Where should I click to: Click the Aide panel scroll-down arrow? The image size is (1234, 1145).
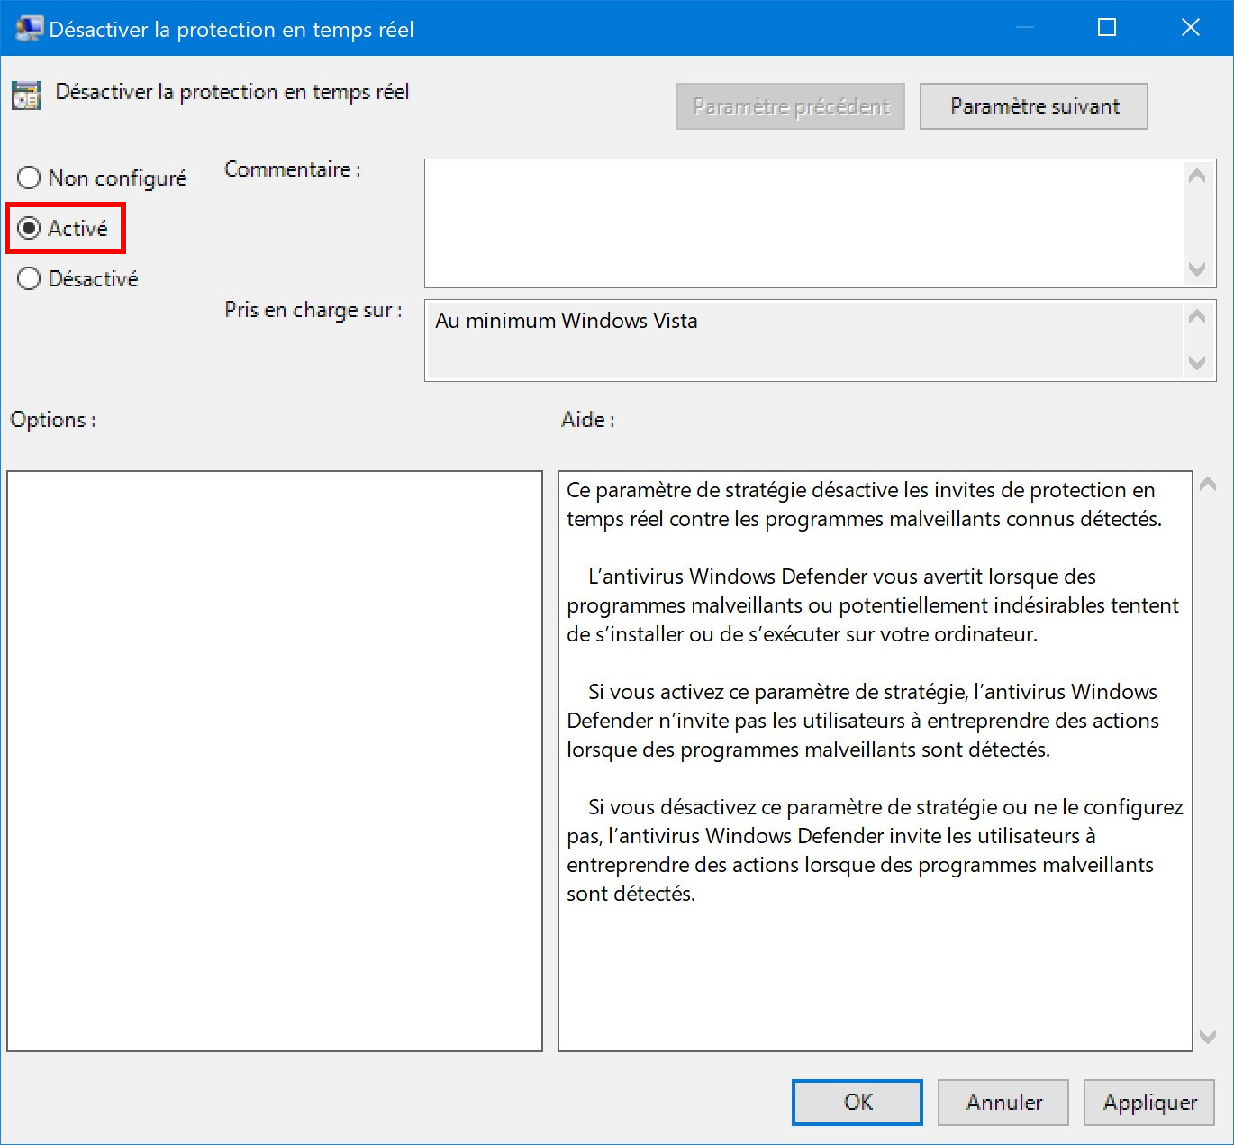[1208, 1037]
